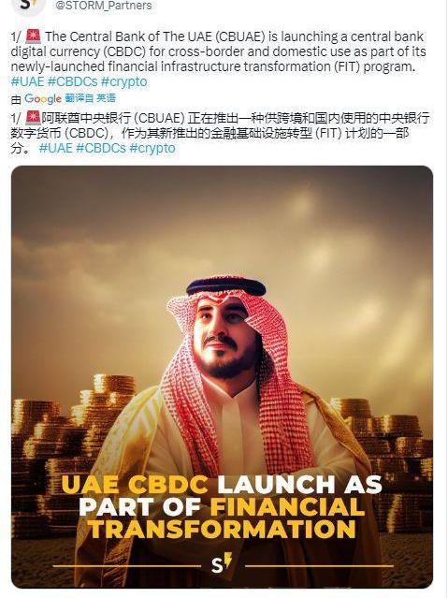The width and height of the screenshot is (448, 598).
Task: Open #crypto hashtag in the Chinese translation
Action: [152, 148]
